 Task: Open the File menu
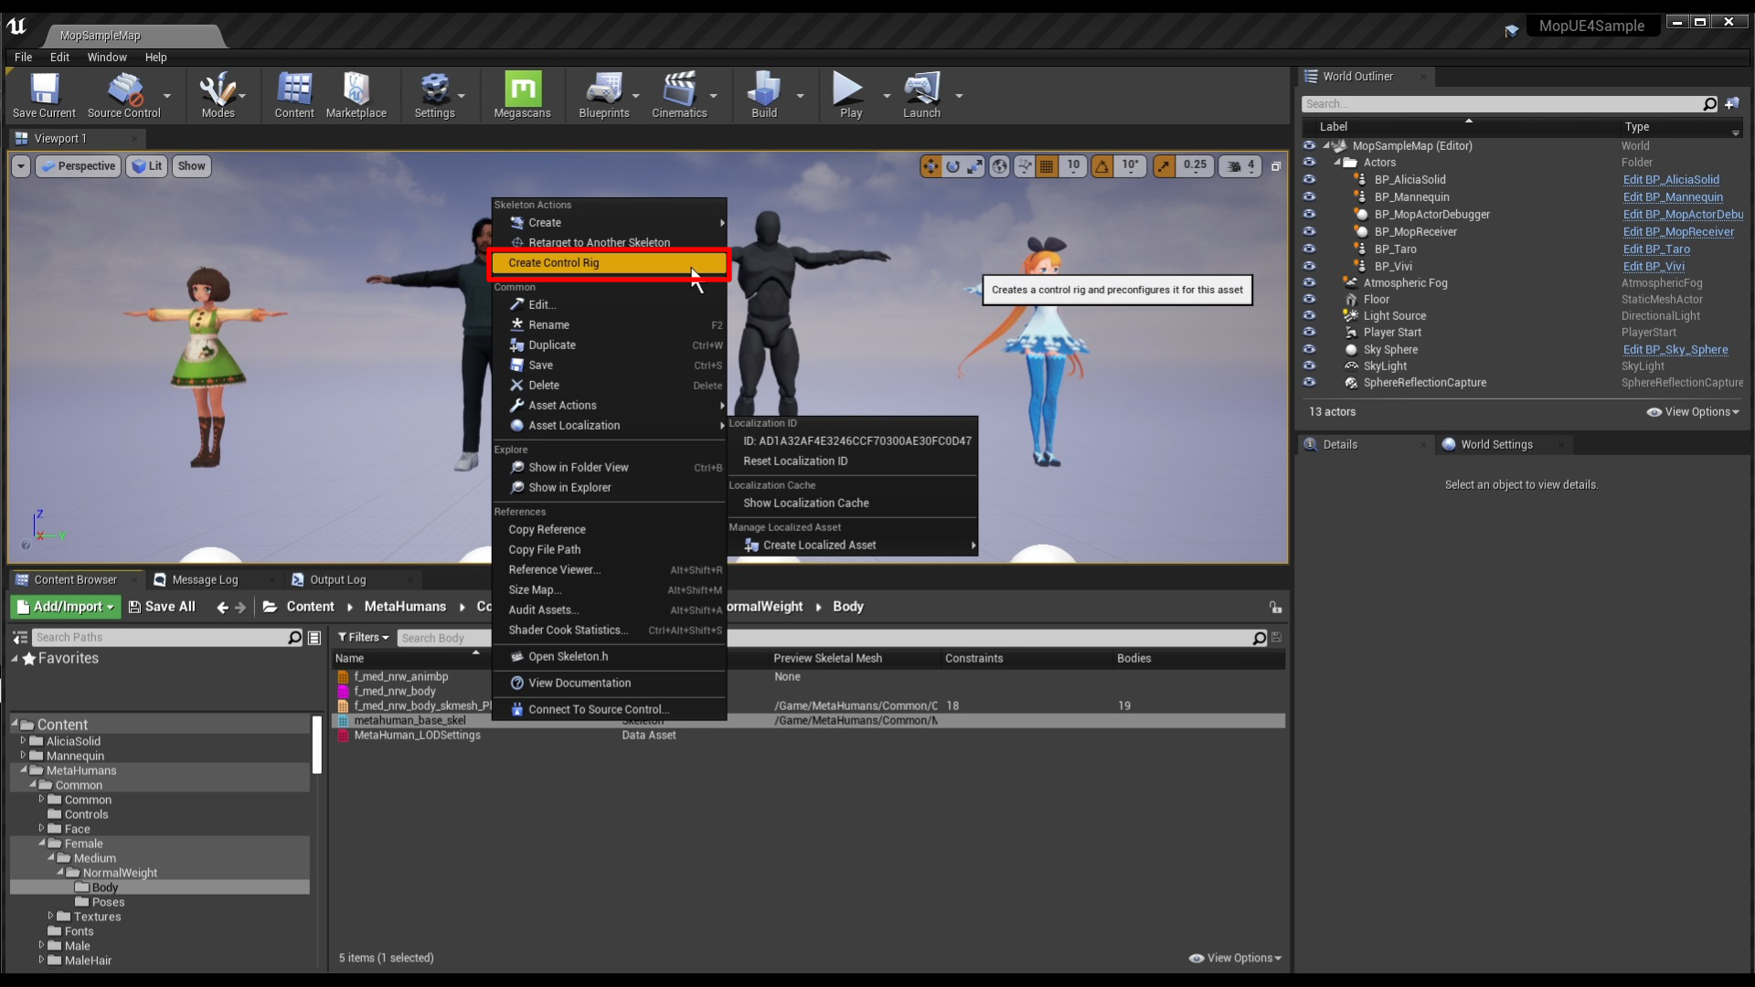24,57
